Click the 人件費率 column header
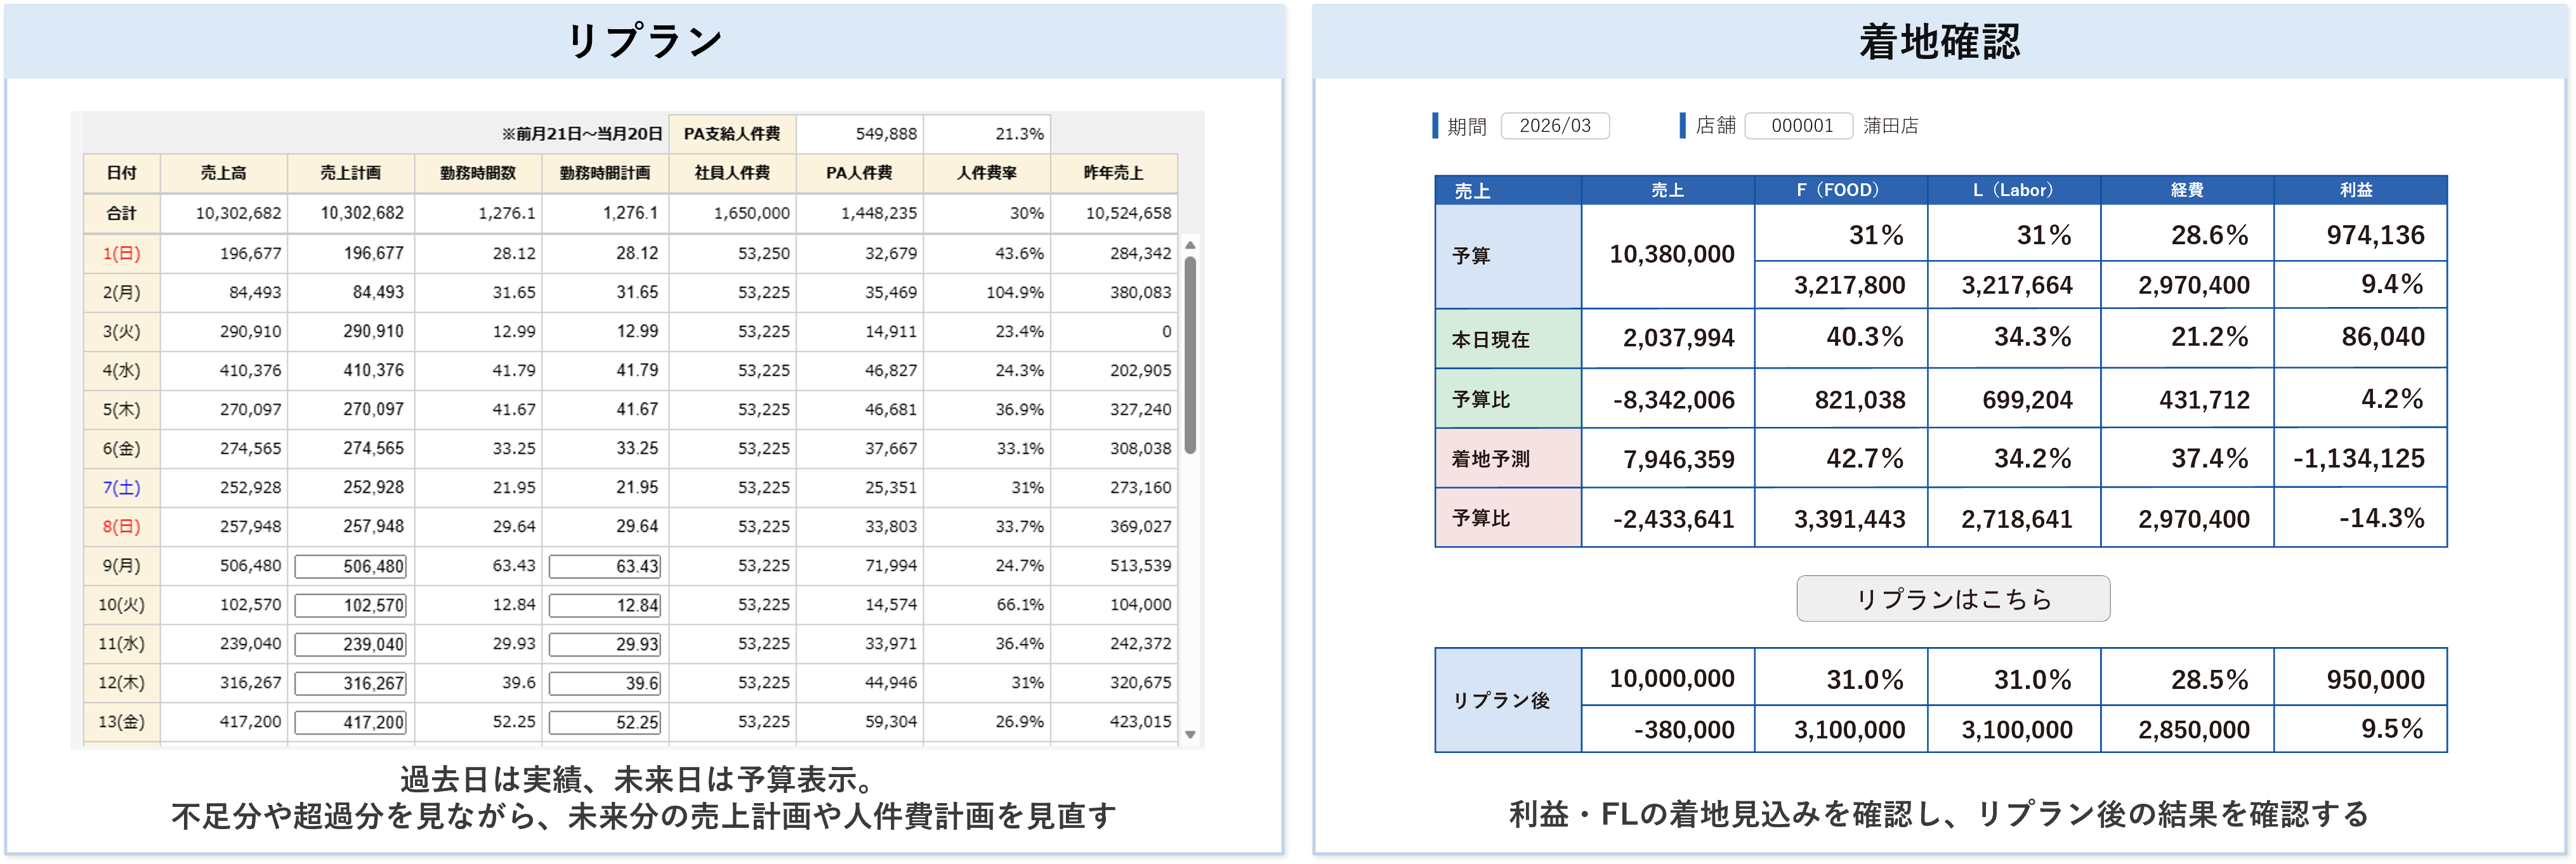Screen dimensions: 2576x864 986,173
